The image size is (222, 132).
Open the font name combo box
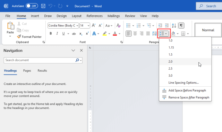coord(63,25)
